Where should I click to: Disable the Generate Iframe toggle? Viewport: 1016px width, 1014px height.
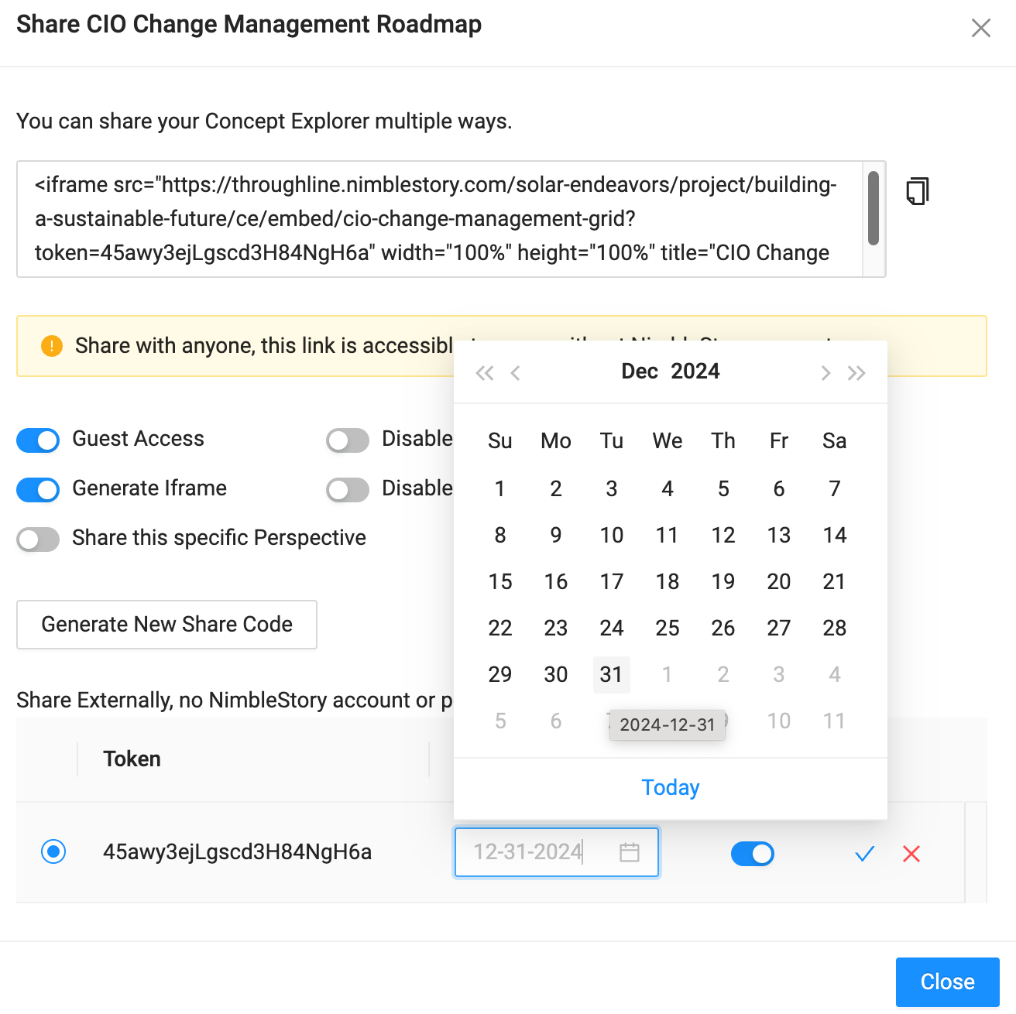[38, 489]
